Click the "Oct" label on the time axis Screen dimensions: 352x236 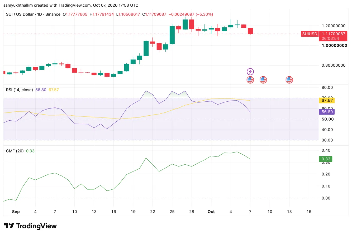coord(211,212)
